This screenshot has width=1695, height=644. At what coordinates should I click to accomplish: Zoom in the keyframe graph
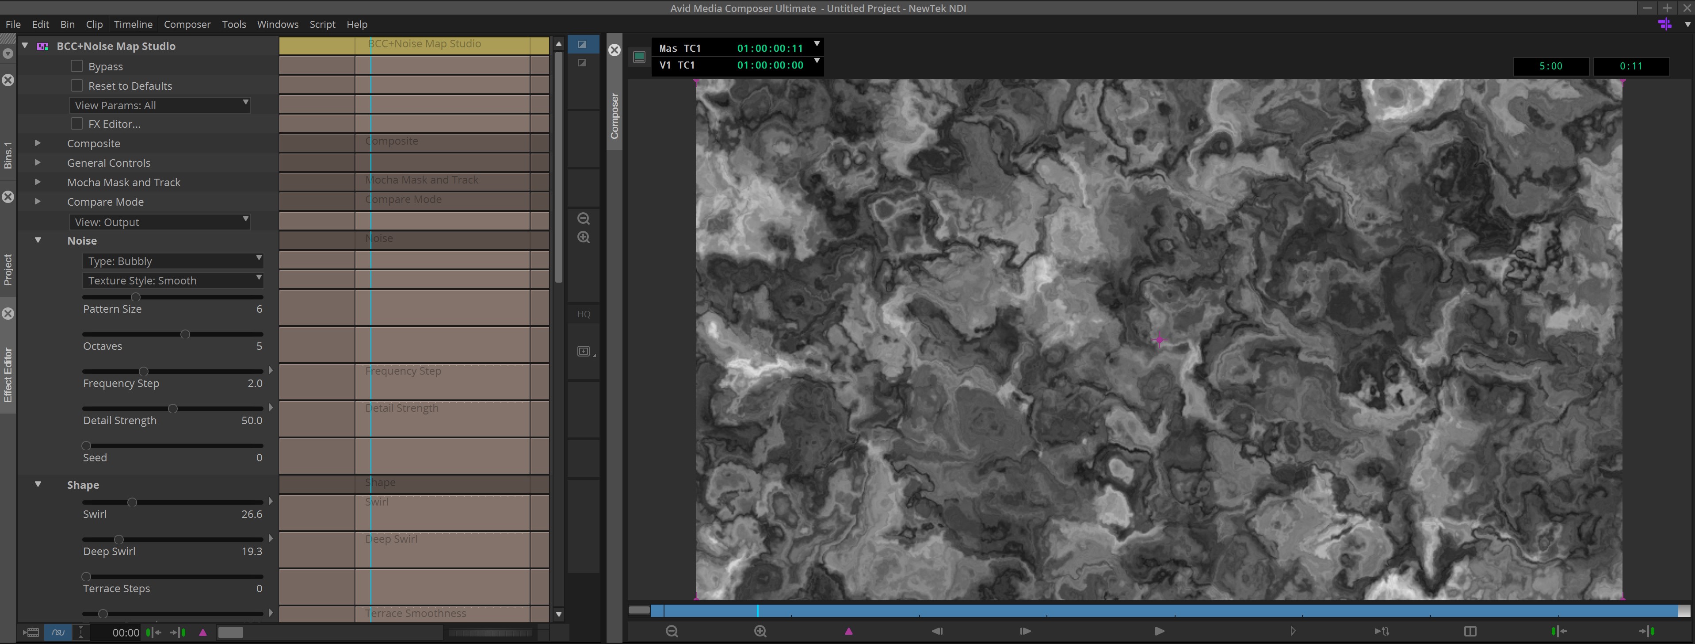583,237
